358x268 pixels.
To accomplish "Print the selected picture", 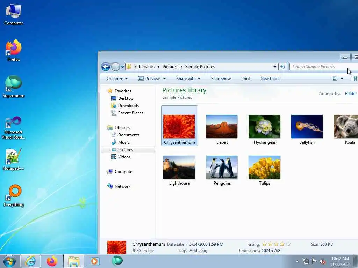I will [245, 79].
